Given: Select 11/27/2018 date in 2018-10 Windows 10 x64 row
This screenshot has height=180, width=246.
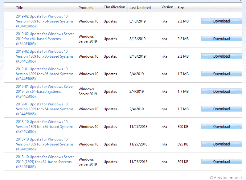Looking at the screenshot, I should point(138,144).
